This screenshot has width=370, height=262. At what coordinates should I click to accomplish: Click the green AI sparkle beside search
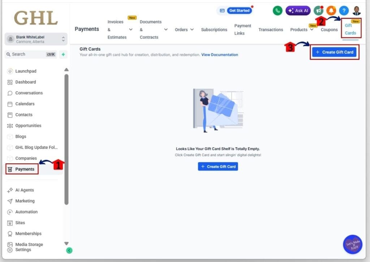(63, 54)
